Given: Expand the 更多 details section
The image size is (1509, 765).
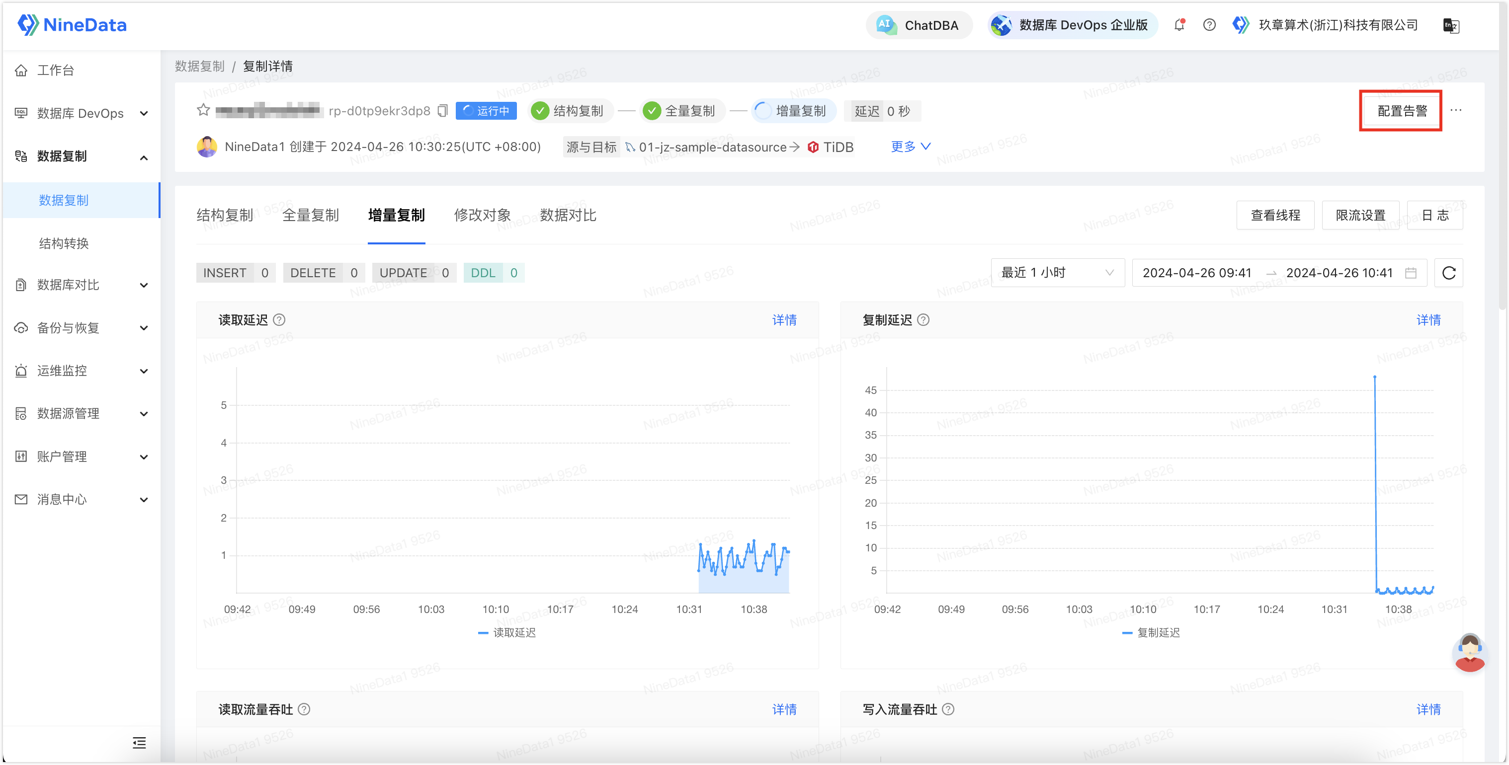Looking at the screenshot, I should 911,147.
